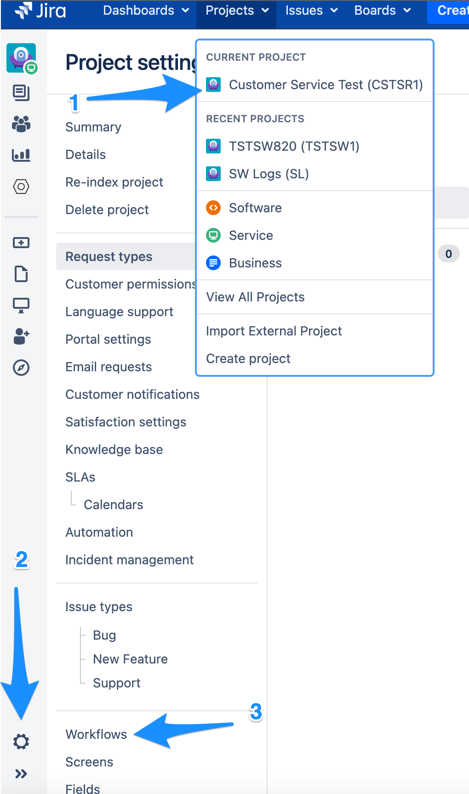This screenshot has height=794, width=469.
Task: Click the blue Business type icon
Action: coord(213,263)
